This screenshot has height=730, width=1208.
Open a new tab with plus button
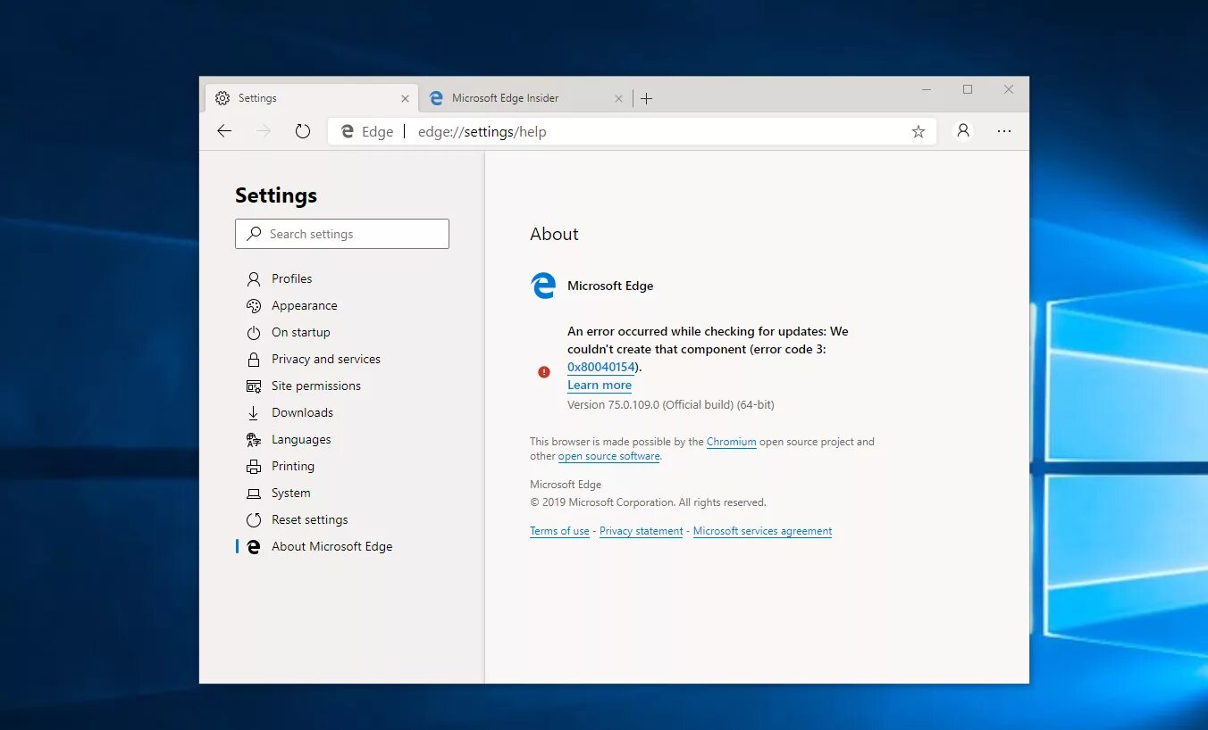pos(647,98)
